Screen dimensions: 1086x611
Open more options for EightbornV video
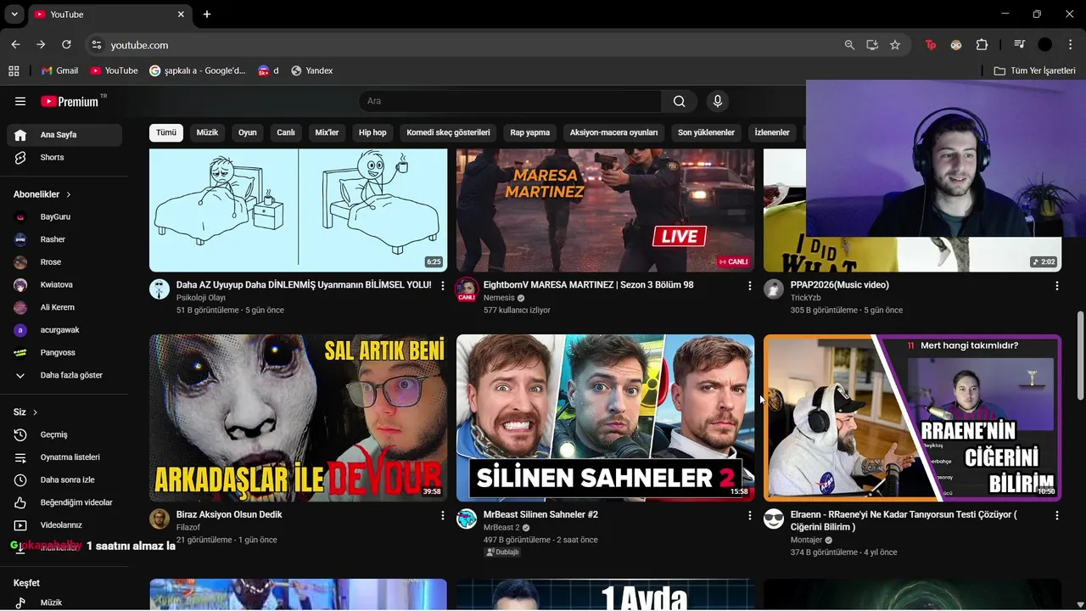[x=749, y=286]
